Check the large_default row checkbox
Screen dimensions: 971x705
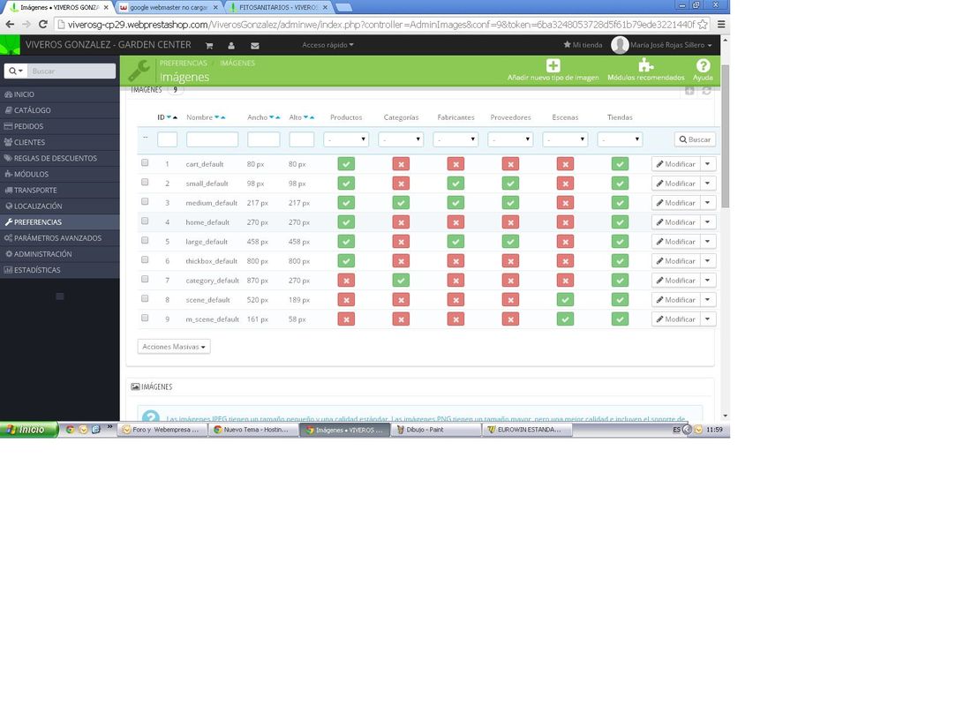(145, 240)
